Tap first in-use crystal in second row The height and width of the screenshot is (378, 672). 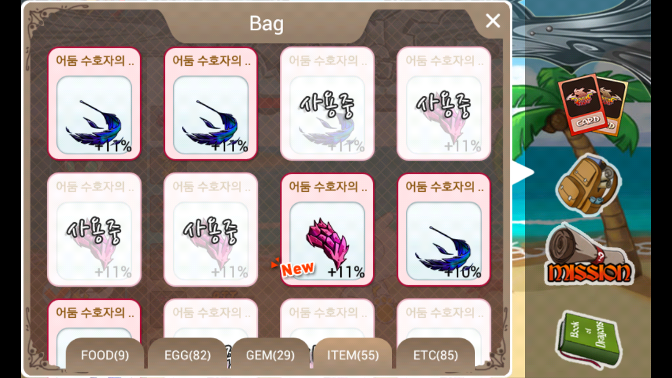point(94,230)
